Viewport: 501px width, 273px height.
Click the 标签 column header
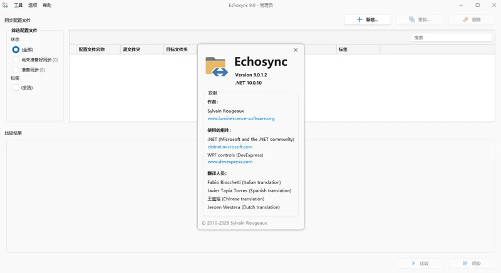pyautogui.click(x=358, y=49)
